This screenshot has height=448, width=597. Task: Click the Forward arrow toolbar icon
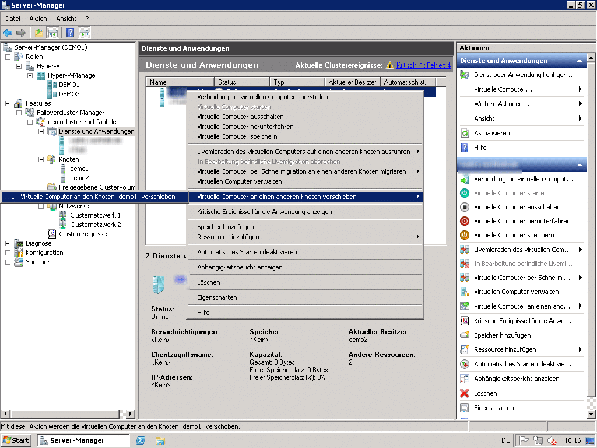click(x=21, y=33)
